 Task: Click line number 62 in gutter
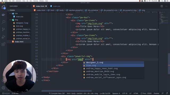point(37,38)
